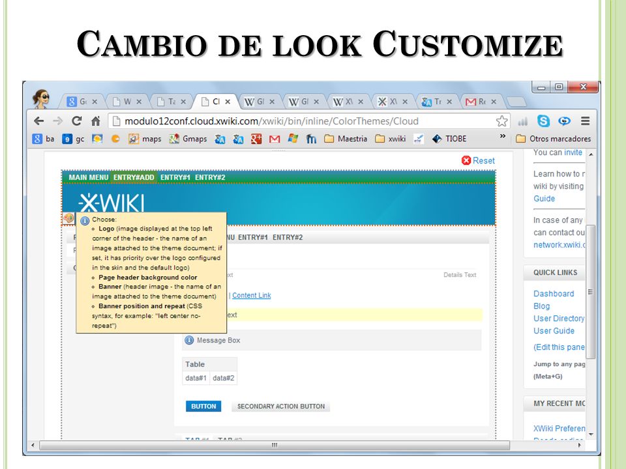Screen dimensions: 626x469
Task: Click the 'Guide' link in the sidebar
Action: pyautogui.click(x=544, y=198)
